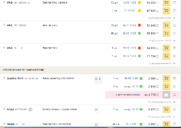Click the home icon in other stores row
The image size is (181, 128).
click(166, 95)
